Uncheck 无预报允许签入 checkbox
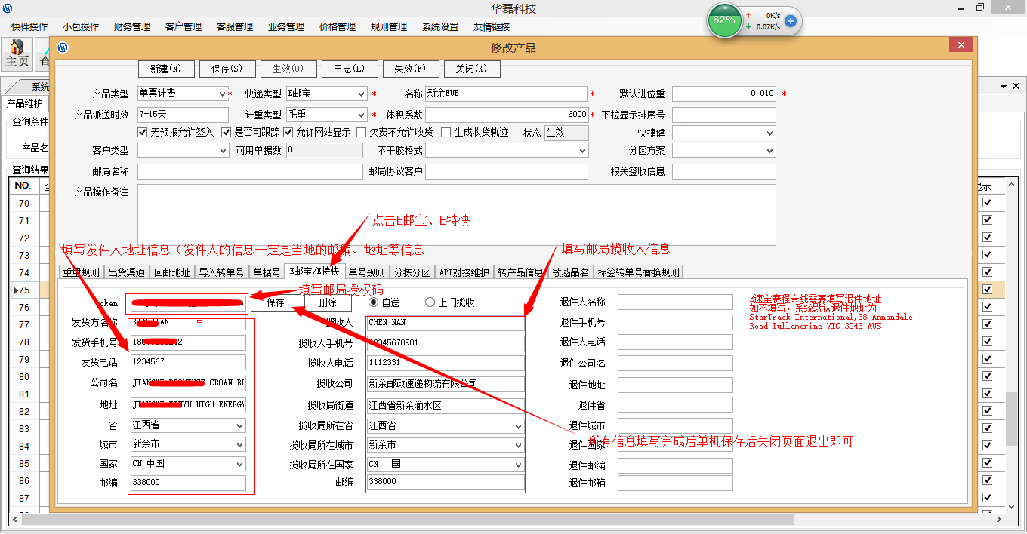1027x534 pixels. (x=143, y=132)
